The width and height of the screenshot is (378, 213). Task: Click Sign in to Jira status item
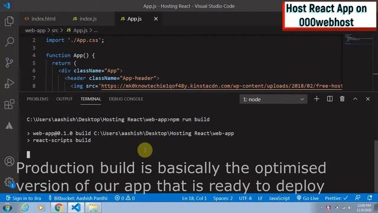pyautogui.click(x=24, y=198)
